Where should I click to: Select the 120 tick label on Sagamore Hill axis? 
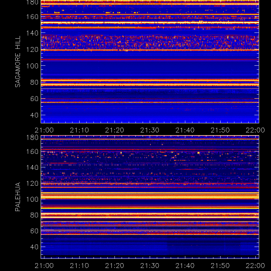(32, 49)
